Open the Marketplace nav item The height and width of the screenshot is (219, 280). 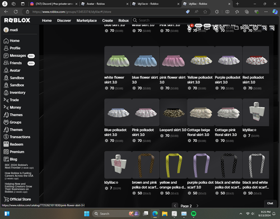point(87,21)
